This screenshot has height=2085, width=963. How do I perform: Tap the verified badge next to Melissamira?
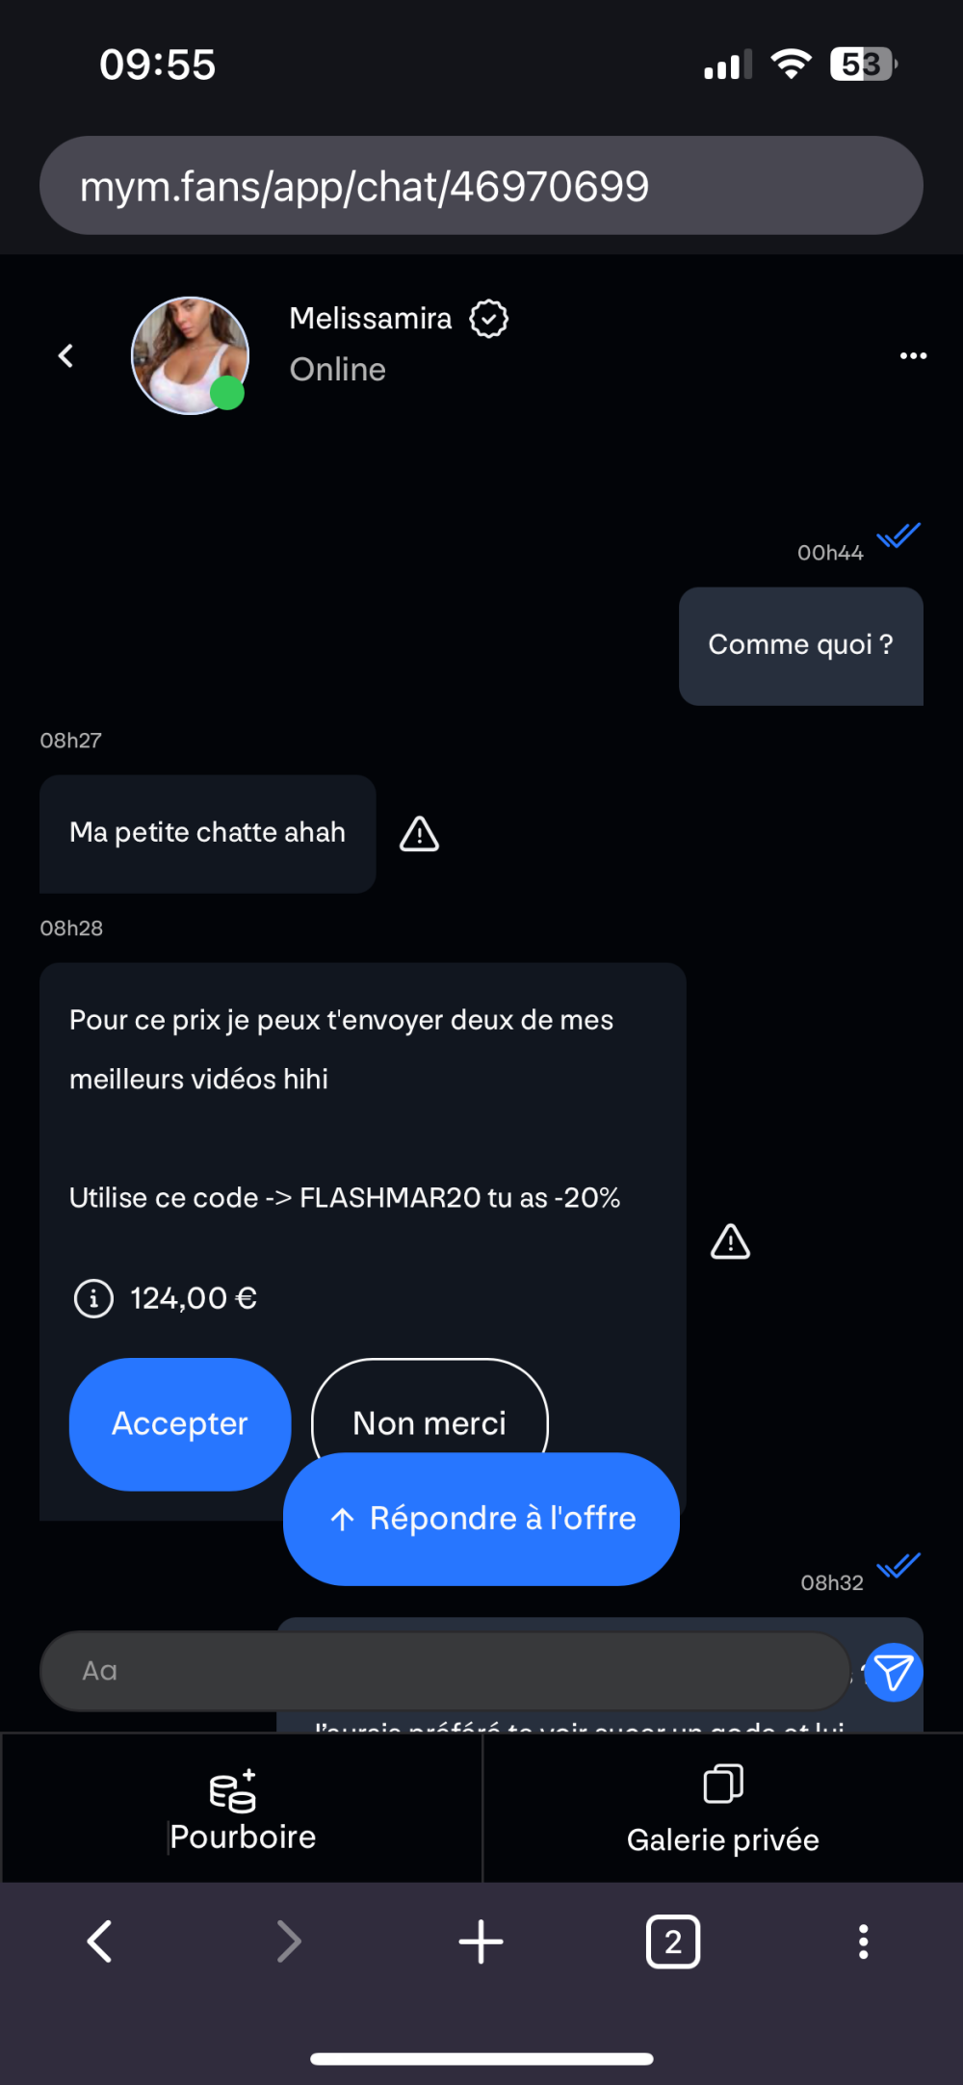489,319
